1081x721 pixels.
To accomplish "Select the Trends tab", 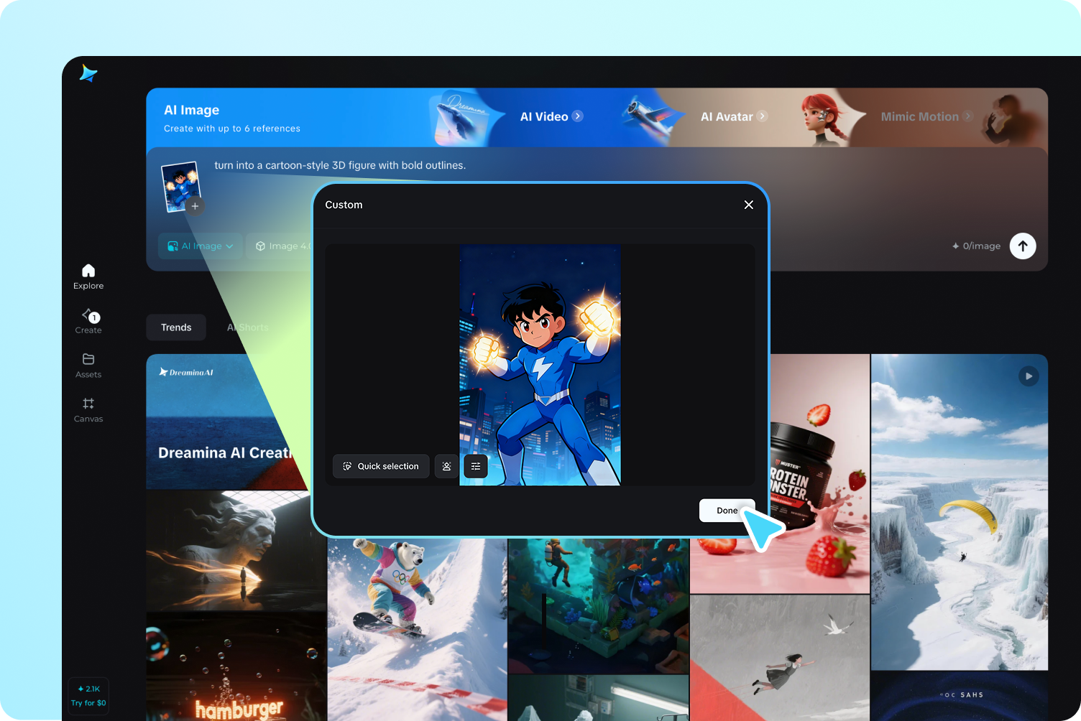I will point(176,327).
